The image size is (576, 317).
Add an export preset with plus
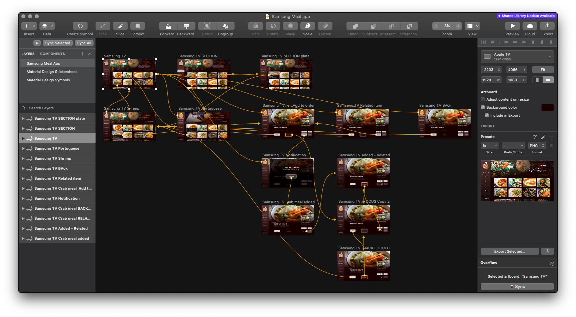click(x=551, y=137)
